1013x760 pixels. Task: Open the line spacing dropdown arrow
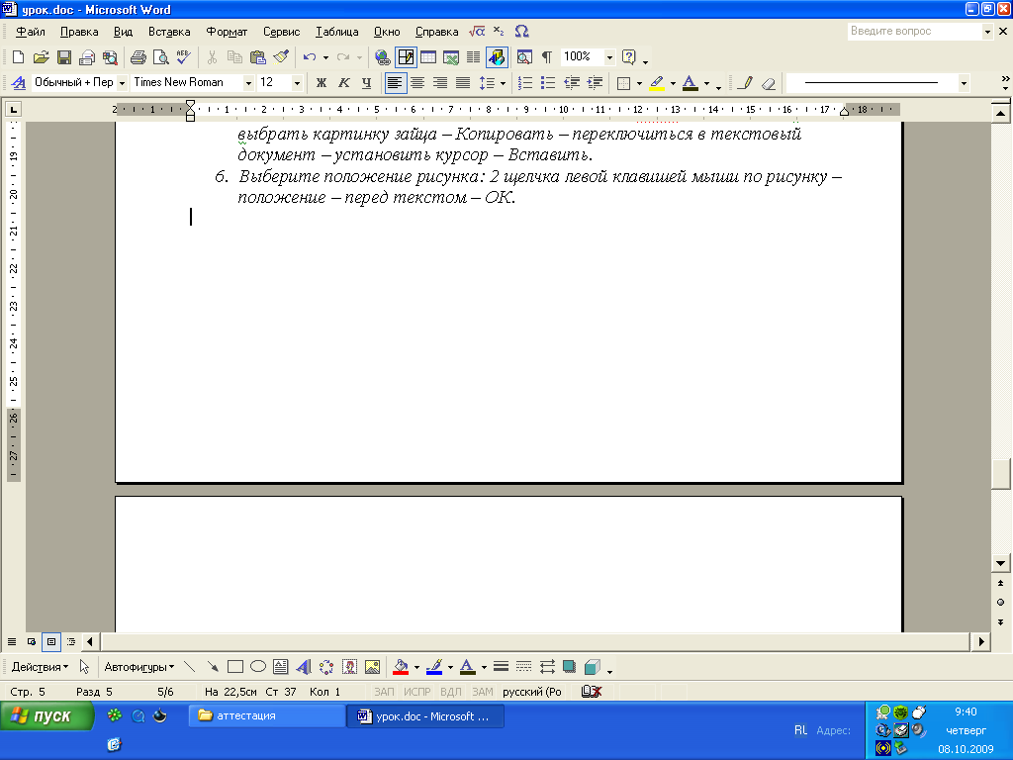click(x=503, y=83)
